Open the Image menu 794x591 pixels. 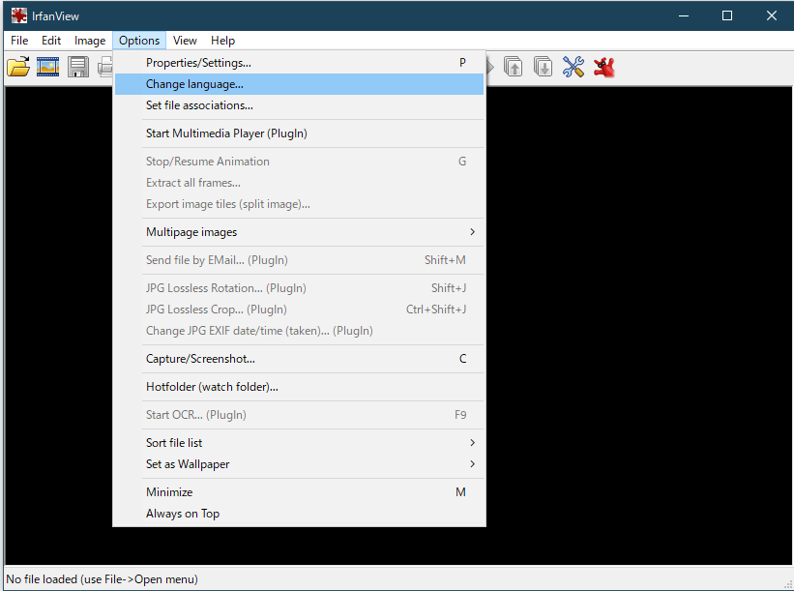pyautogui.click(x=90, y=41)
